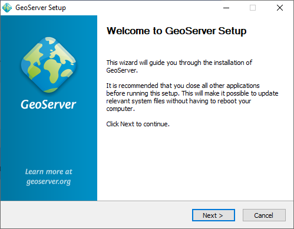Click the large GeoServer globe logo
The height and width of the screenshot is (229, 294).
coord(48,64)
